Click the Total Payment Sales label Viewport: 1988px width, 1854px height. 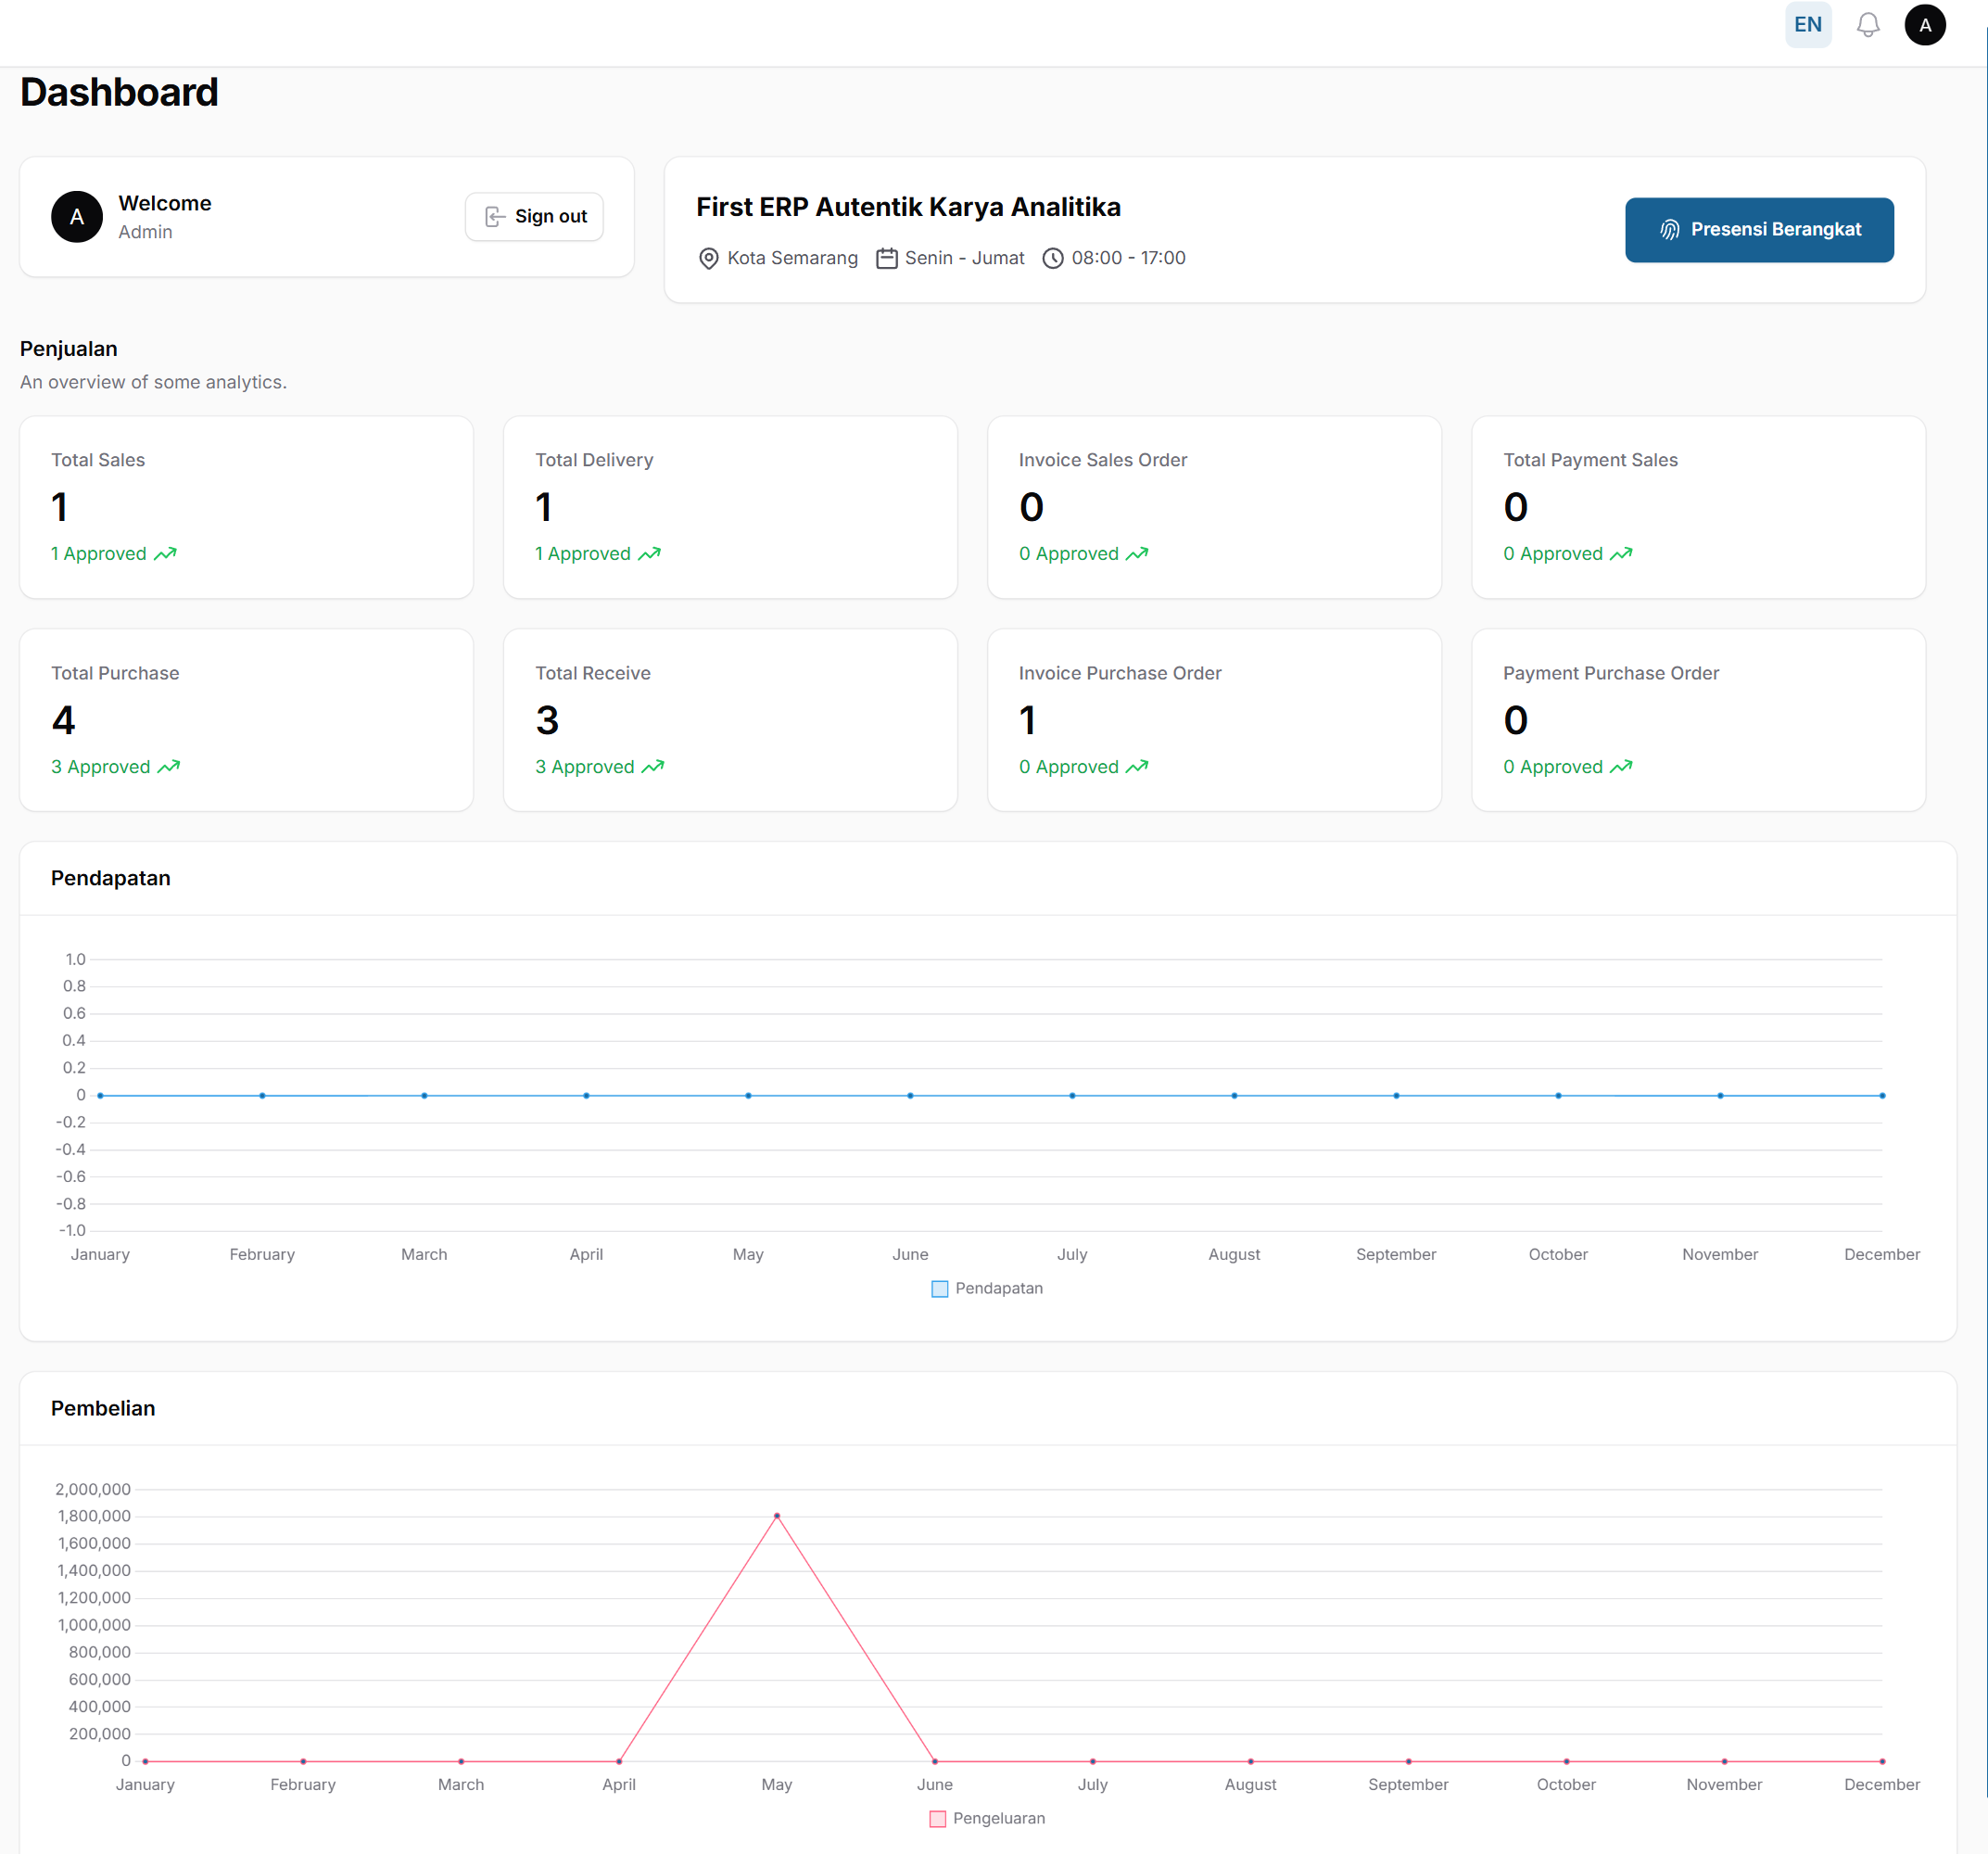pyautogui.click(x=1590, y=460)
